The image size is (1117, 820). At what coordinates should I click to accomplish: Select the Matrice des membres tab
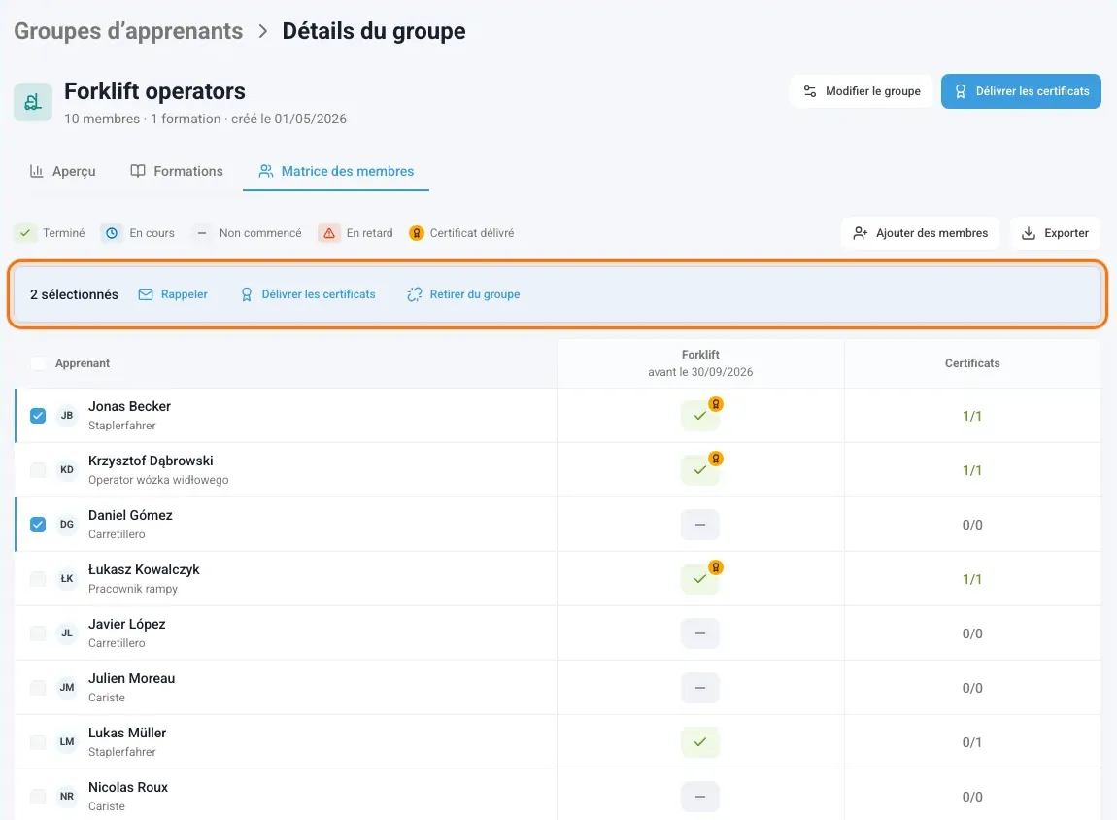[336, 171]
